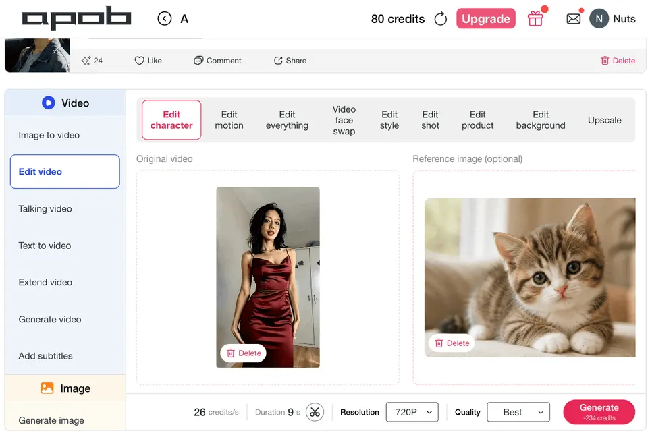
Task: Open Talking video in sidebar
Action: coord(65,209)
